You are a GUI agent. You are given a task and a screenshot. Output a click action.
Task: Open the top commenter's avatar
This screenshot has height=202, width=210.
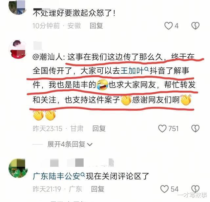pyautogui.click(x=17, y=7)
